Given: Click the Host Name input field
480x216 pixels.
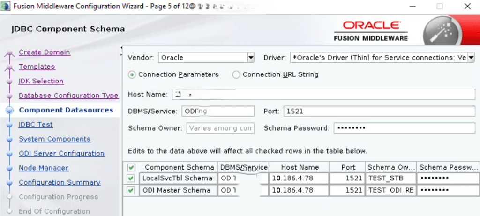Looking at the screenshot, I should pos(323,94).
